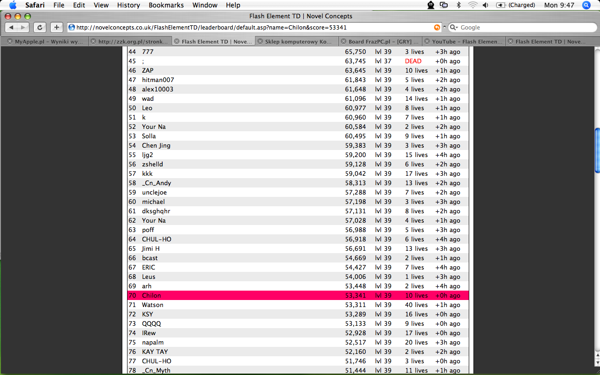Open Spotlight search in the menu bar
Screen dimensions: 600x375
(x=586, y=5)
